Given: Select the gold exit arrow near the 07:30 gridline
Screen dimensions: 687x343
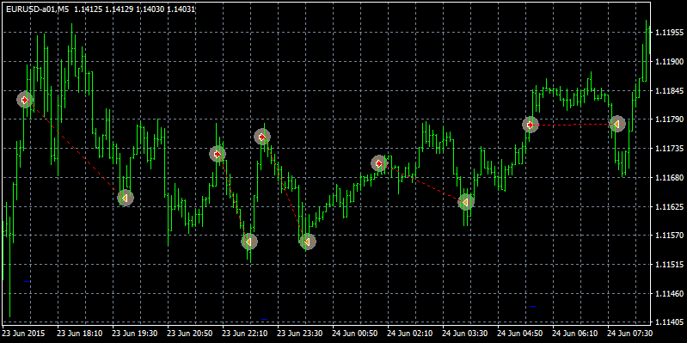Looking at the screenshot, I should 616,125.
